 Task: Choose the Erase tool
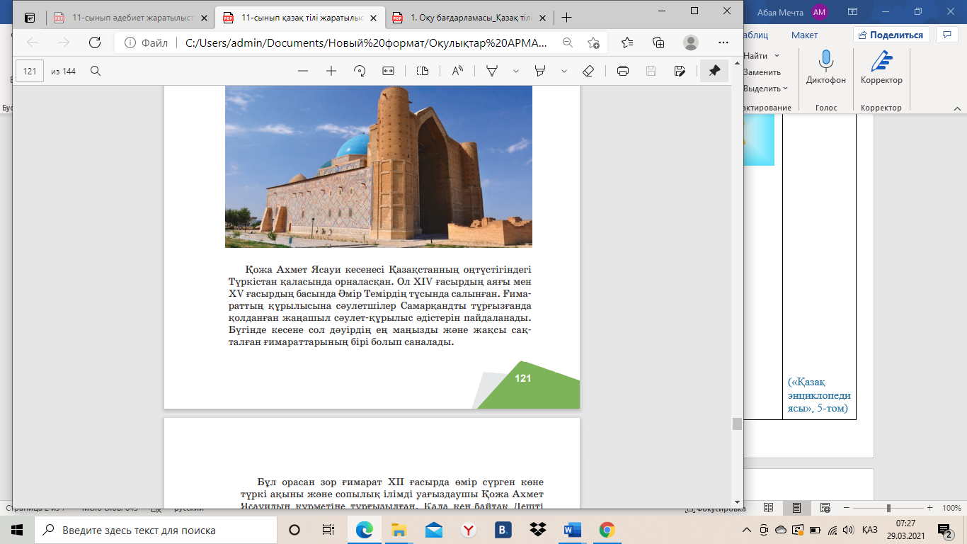[588, 71]
